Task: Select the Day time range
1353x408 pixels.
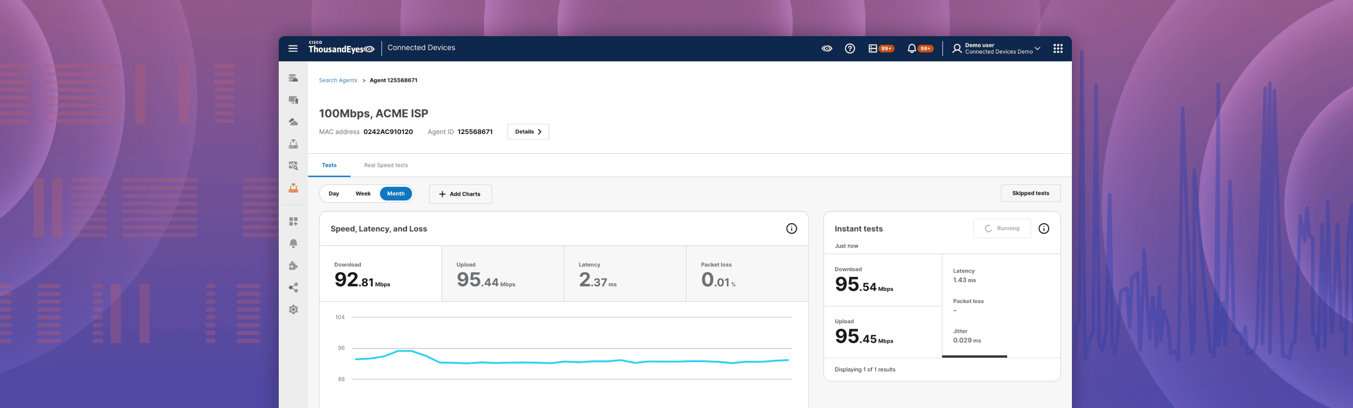Action: click(334, 194)
